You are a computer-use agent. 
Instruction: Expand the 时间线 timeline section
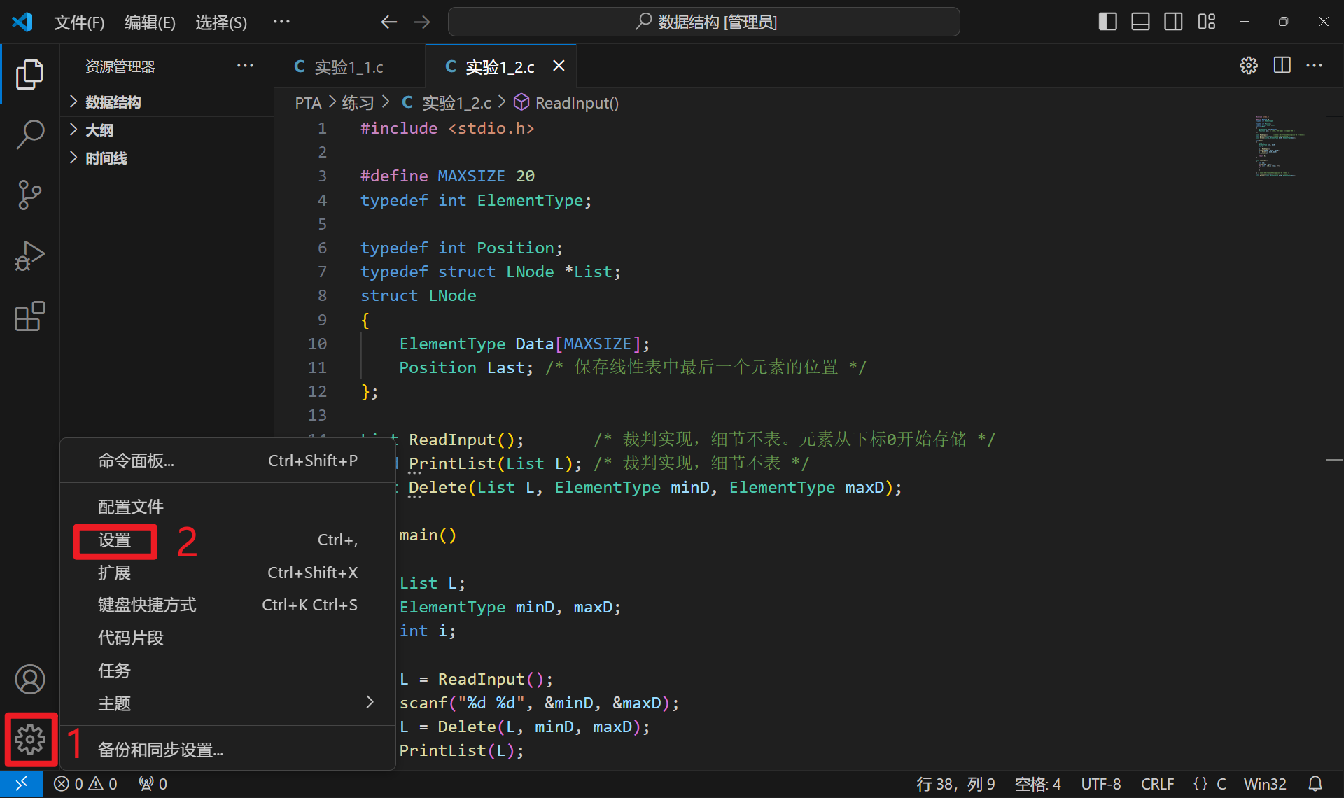106,158
